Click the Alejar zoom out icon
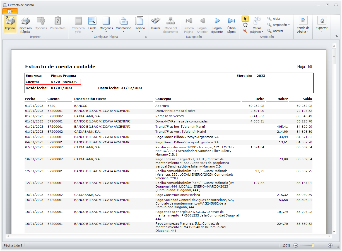This screenshot has width=342, height=251. pos(269,19)
